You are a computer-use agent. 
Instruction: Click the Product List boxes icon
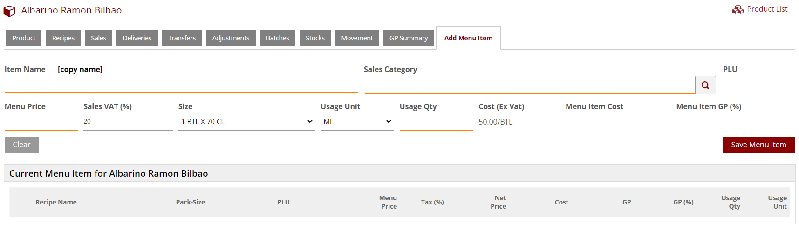(x=738, y=9)
